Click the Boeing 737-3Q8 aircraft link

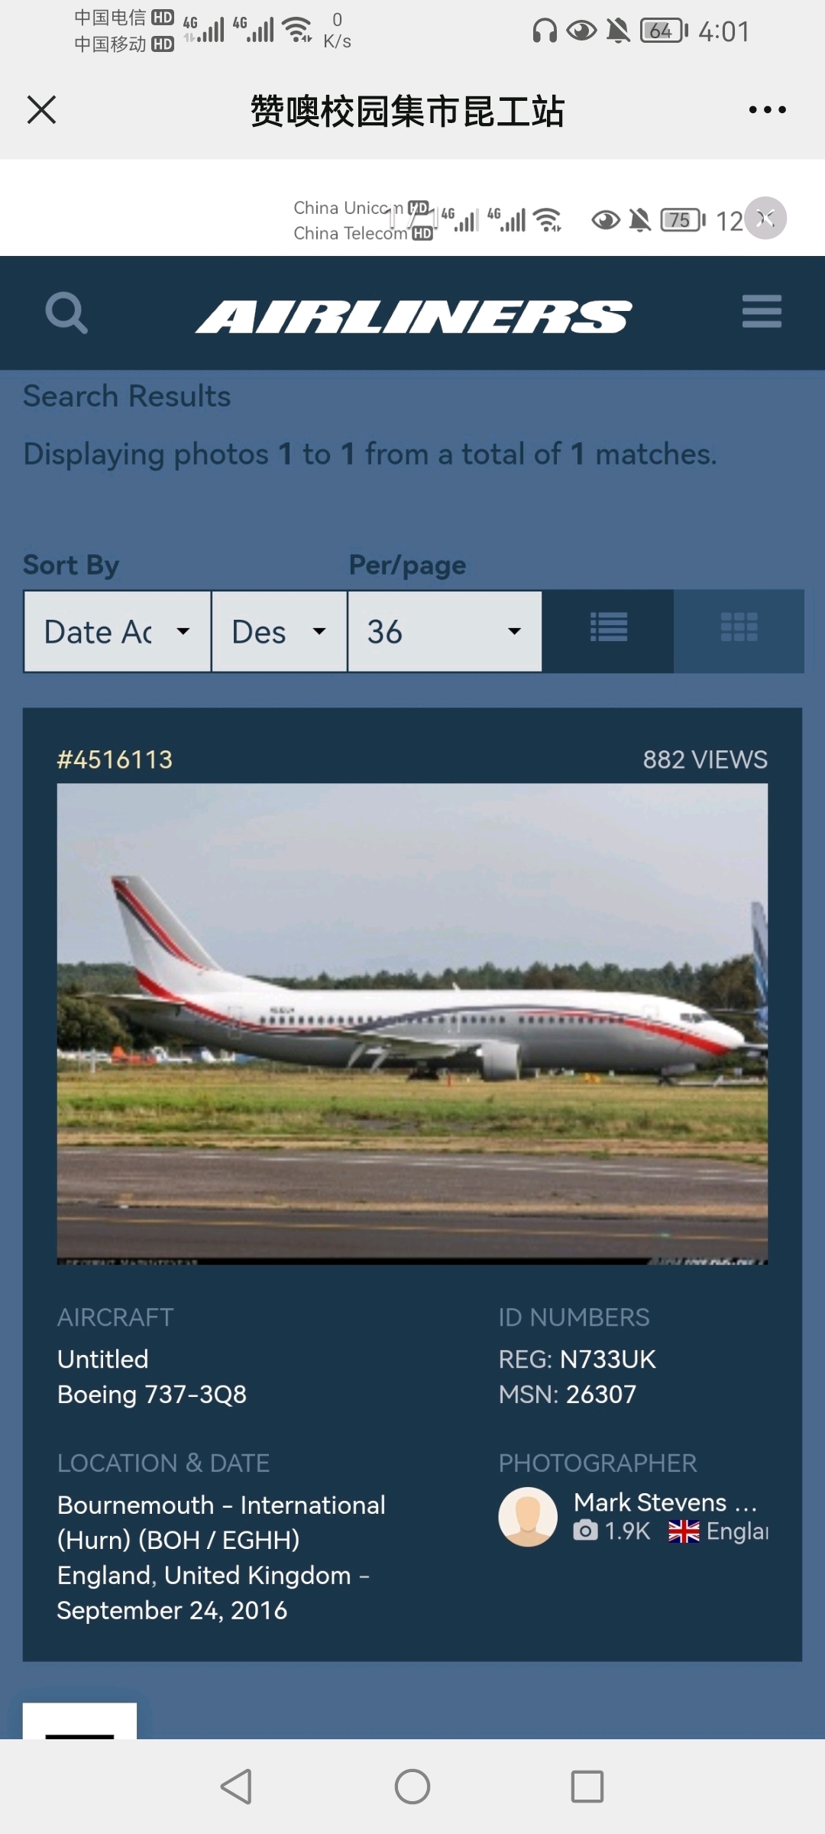pos(152,1395)
